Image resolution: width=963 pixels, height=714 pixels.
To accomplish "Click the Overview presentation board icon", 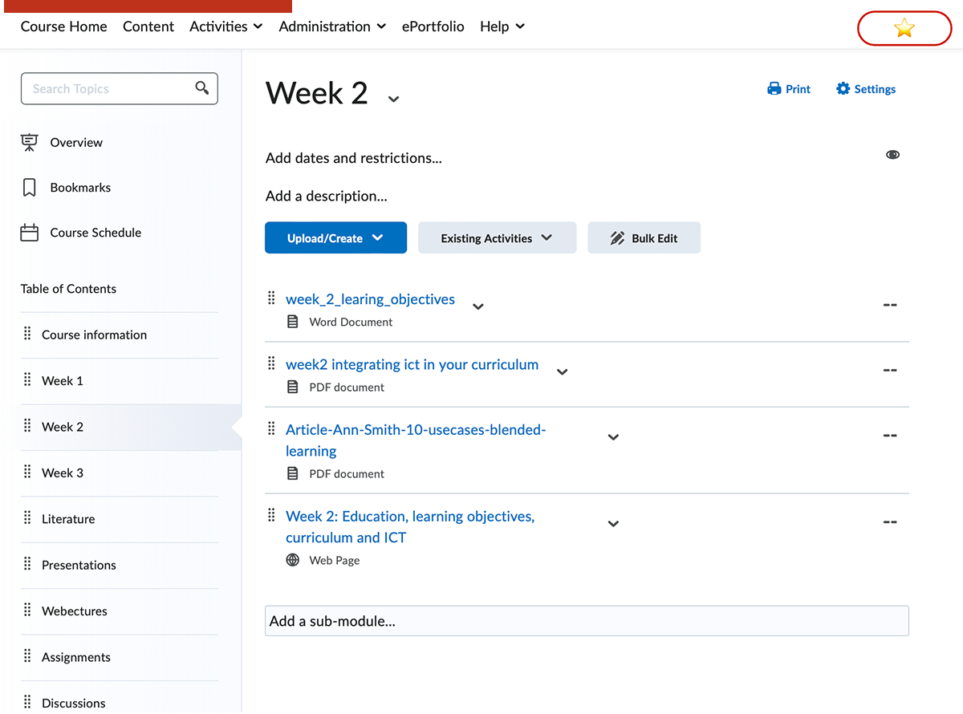I will coord(30,143).
